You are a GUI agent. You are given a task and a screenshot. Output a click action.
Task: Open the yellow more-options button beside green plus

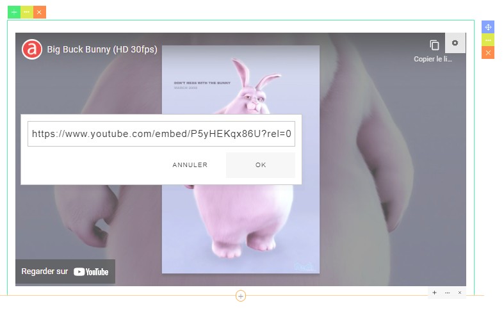point(27,12)
